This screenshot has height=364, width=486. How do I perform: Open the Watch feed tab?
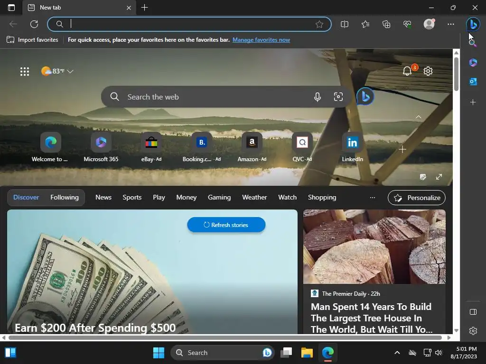point(287,198)
